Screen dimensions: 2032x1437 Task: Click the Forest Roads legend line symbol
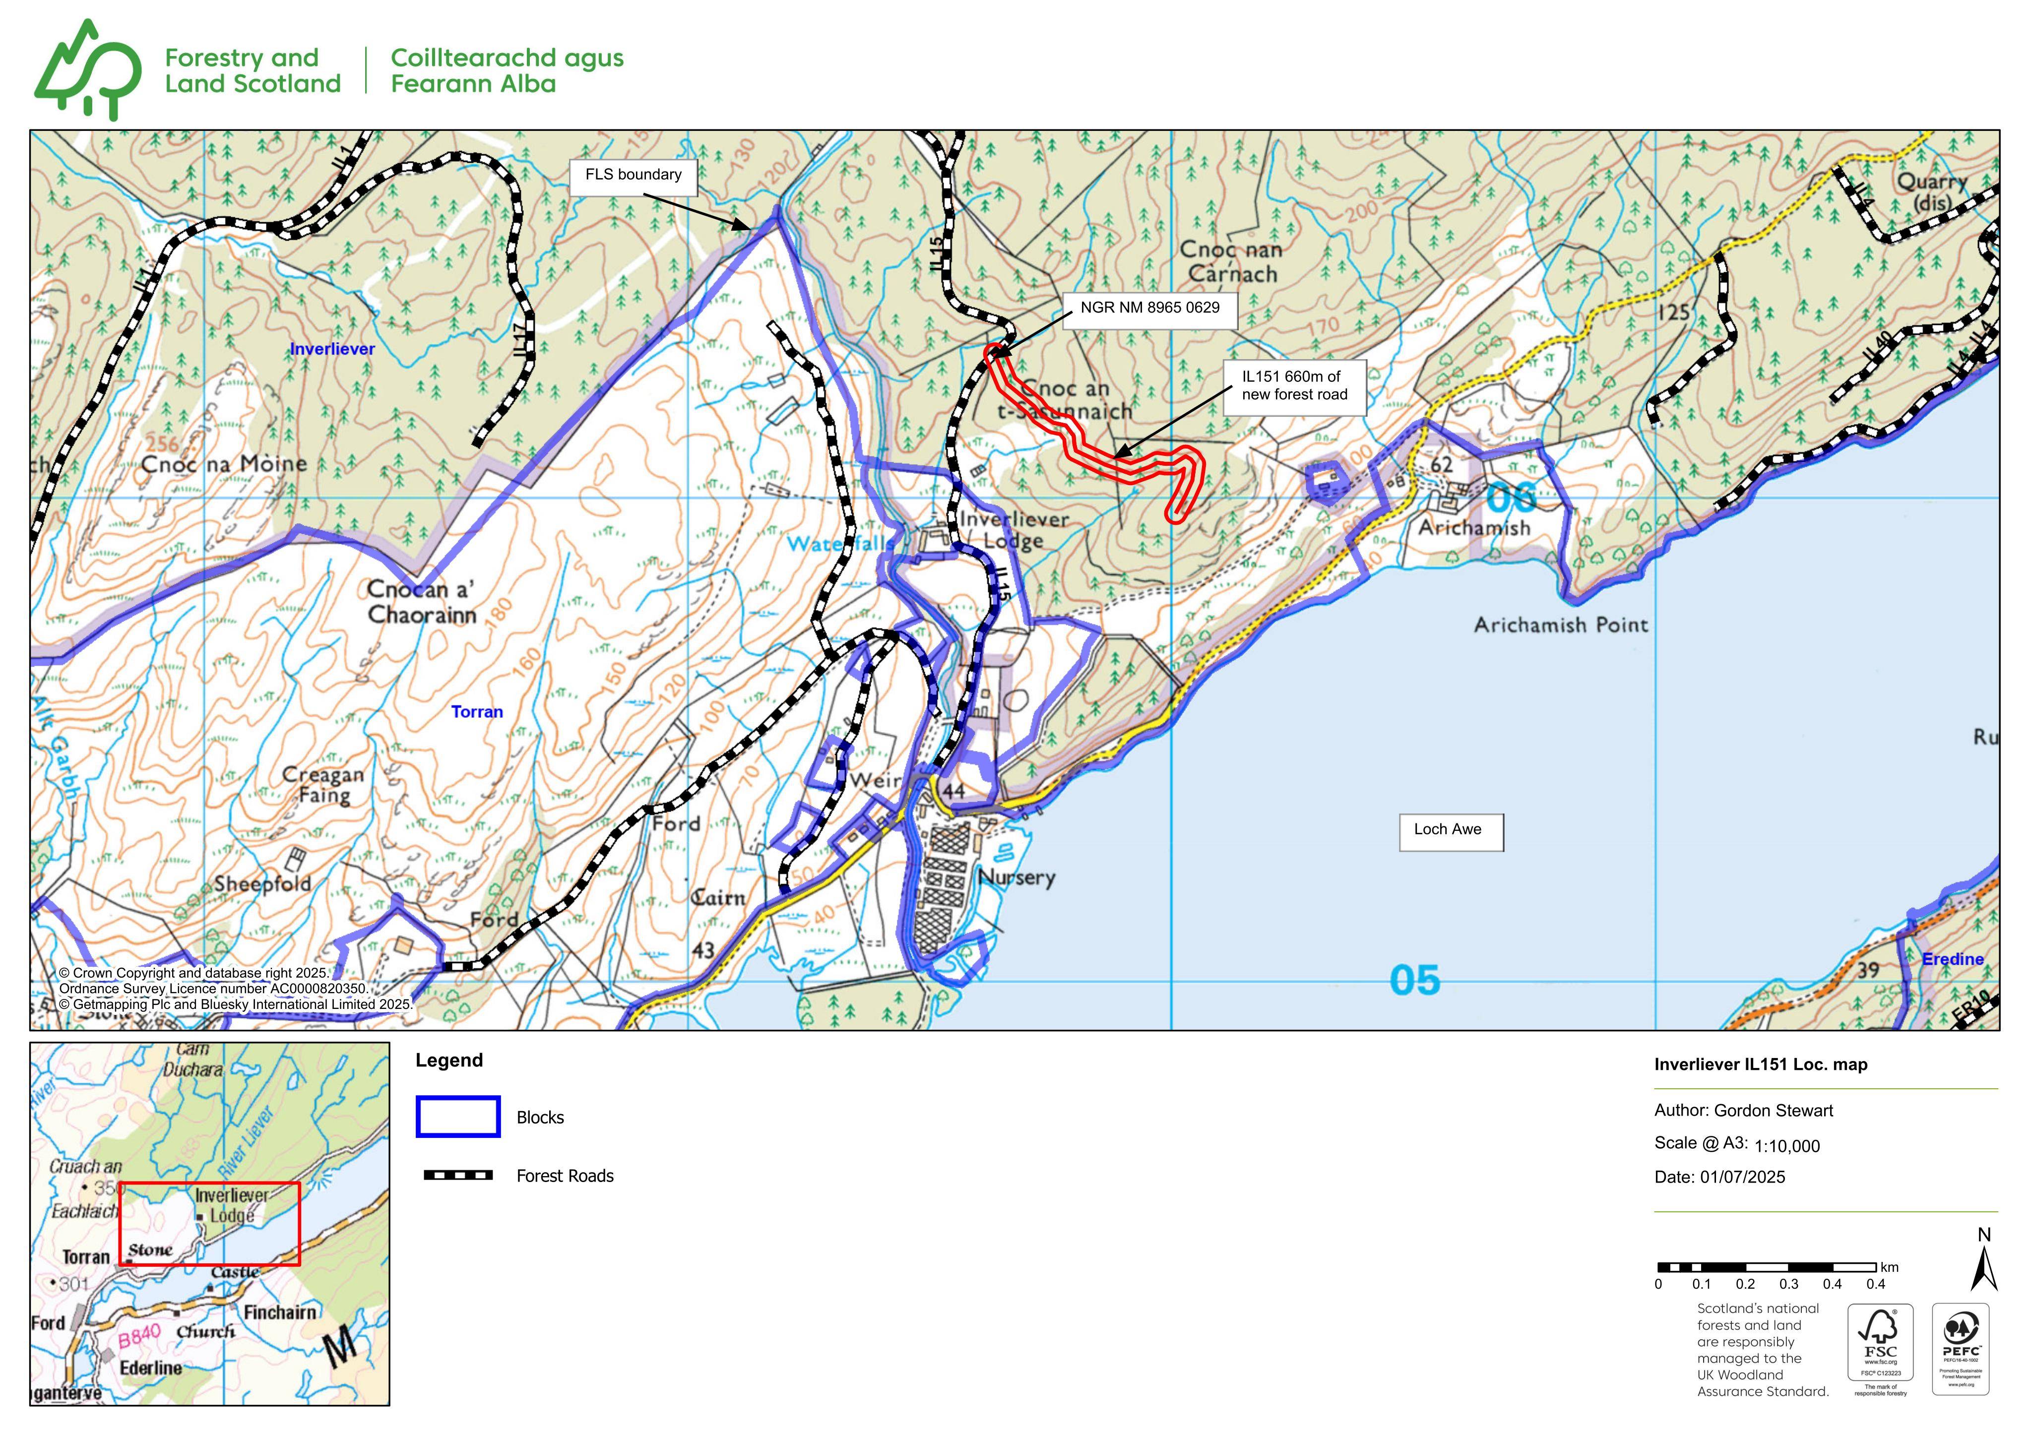pos(458,1175)
